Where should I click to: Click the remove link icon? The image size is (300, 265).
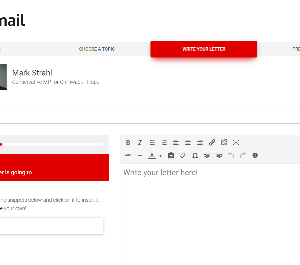(224, 143)
